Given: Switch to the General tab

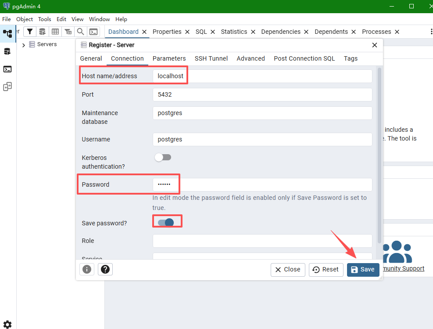Looking at the screenshot, I should 91,58.
